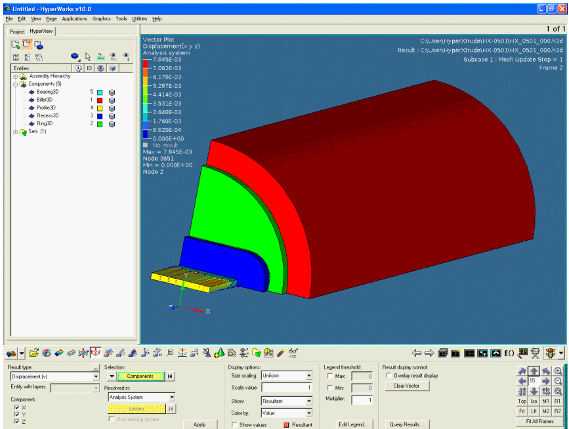This screenshot has width=569, height=429.
Task: Toggle the Show values checkbox
Action: (x=235, y=425)
